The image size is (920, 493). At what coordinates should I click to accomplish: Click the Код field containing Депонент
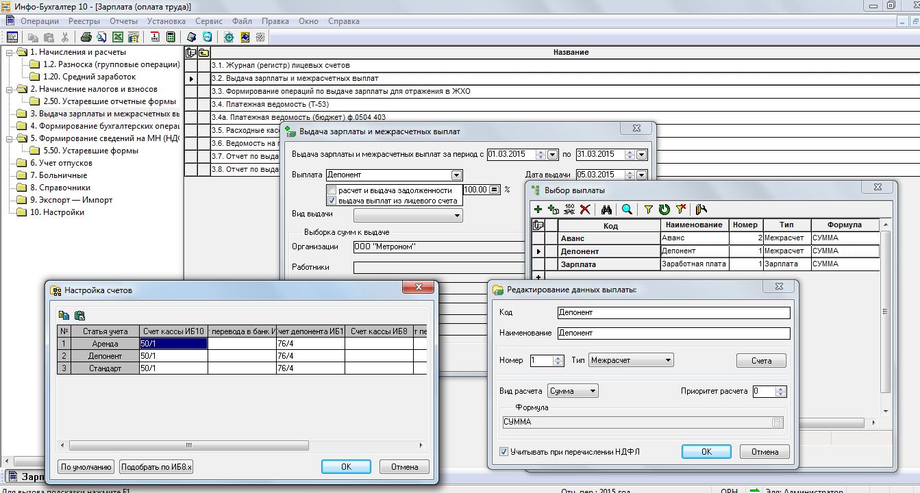click(x=673, y=312)
